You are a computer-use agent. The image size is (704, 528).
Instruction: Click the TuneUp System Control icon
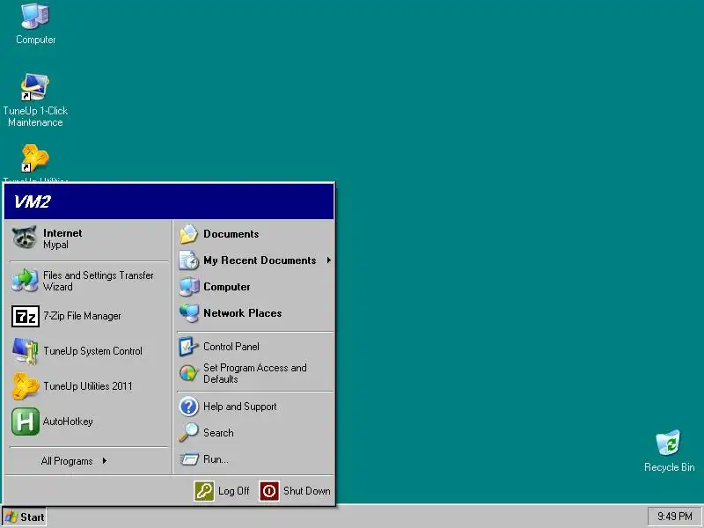tap(26, 350)
